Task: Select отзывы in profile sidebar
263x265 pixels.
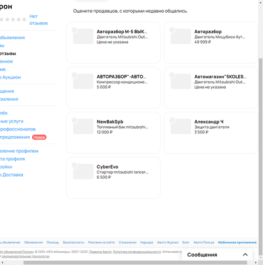Action: [x=8, y=54]
